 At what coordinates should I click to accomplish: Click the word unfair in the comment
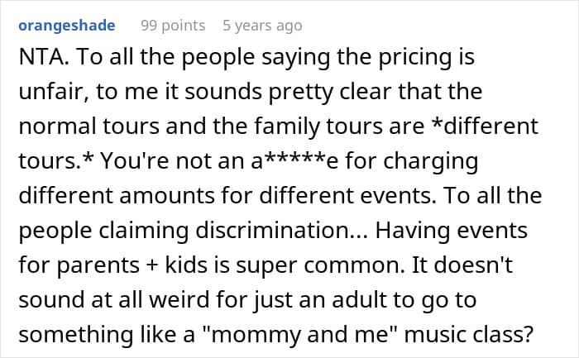(54, 92)
